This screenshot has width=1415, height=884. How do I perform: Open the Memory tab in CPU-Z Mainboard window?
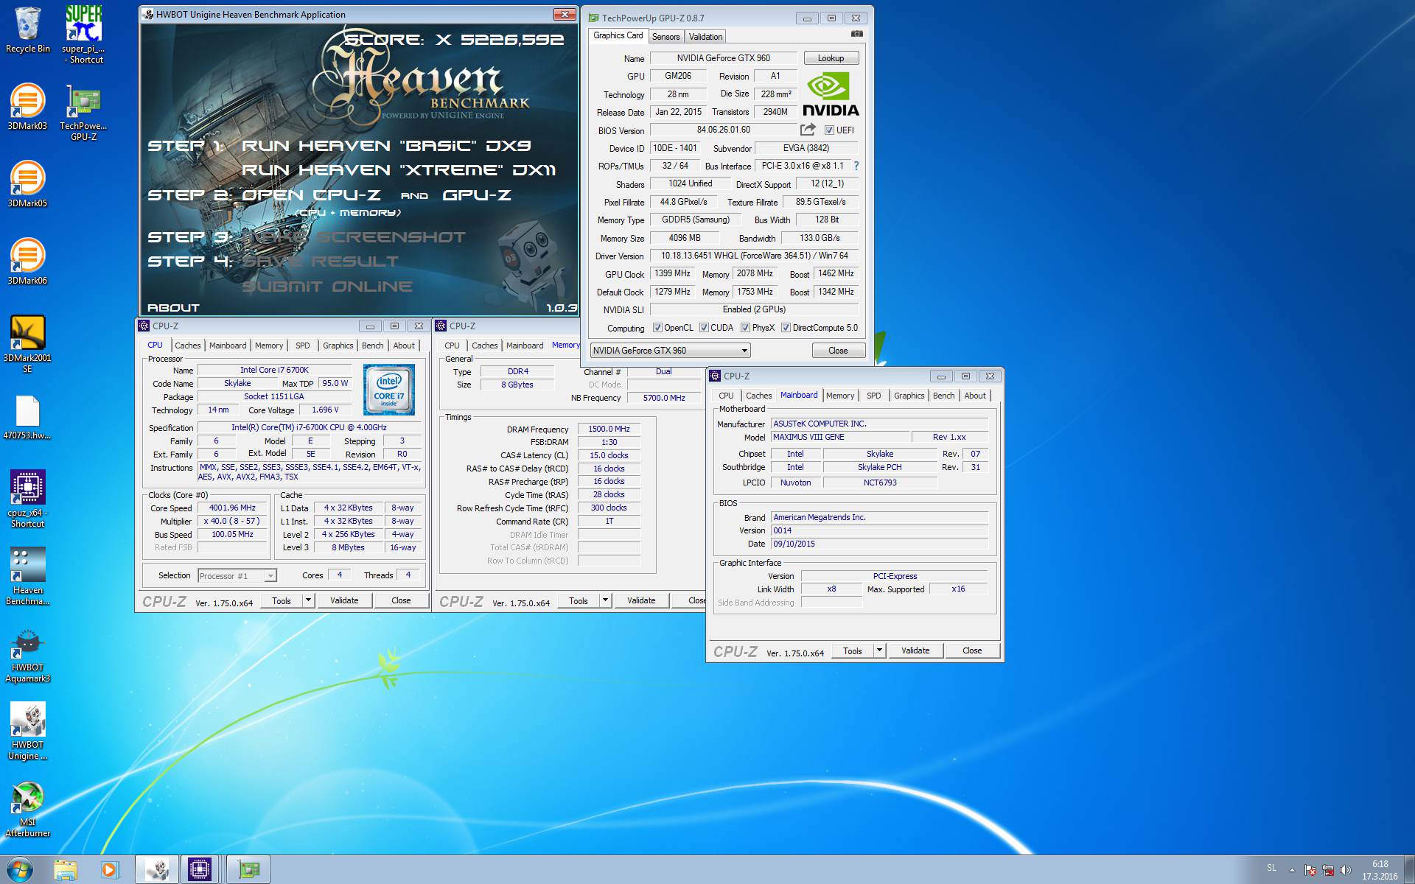coord(840,396)
